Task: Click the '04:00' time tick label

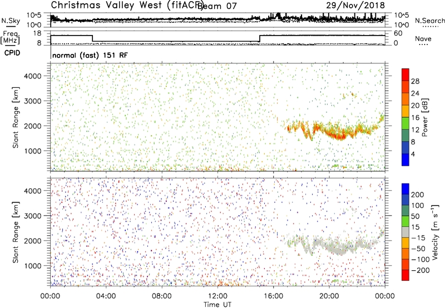Action: click(x=106, y=296)
